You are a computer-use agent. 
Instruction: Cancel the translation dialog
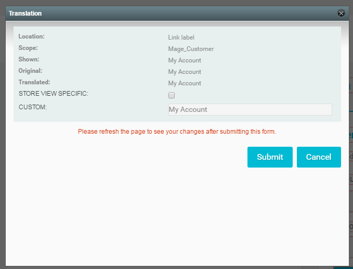[x=319, y=157]
